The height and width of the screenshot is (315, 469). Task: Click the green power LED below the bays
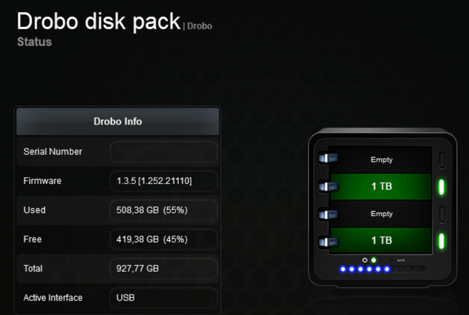373,259
